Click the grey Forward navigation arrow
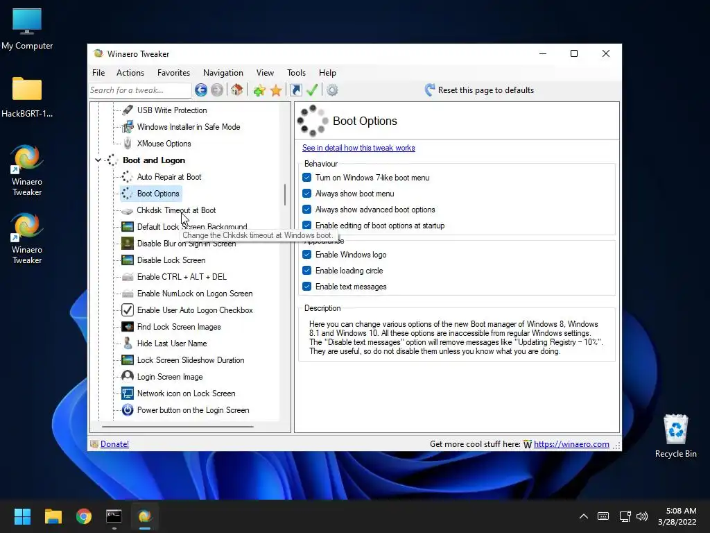 pyautogui.click(x=217, y=90)
